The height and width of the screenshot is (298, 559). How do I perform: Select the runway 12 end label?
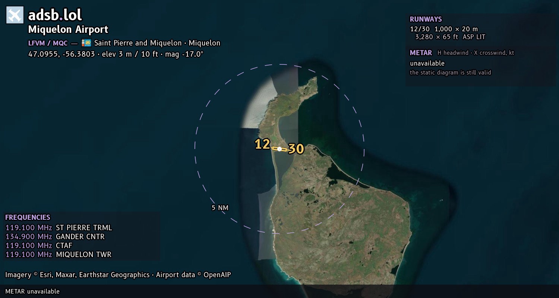[x=262, y=144]
